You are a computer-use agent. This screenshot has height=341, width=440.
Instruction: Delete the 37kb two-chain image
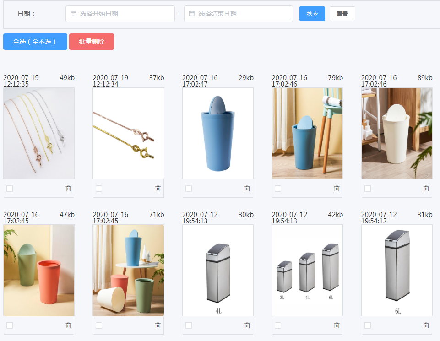click(x=158, y=189)
